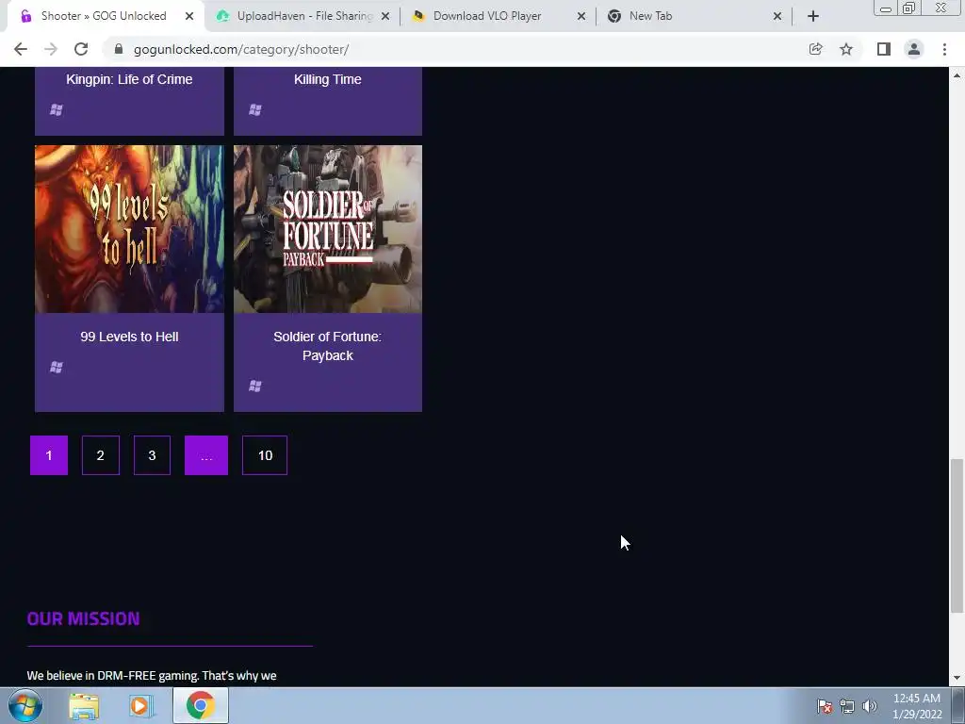The image size is (965, 724).
Task: Click the browser forward arrow
Action: pyautogui.click(x=51, y=49)
